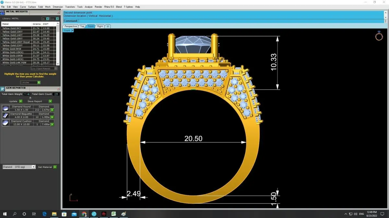Select the 20.50 dimension text
The height and width of the screenshot is (218, 389).
[x=193, y=139]
